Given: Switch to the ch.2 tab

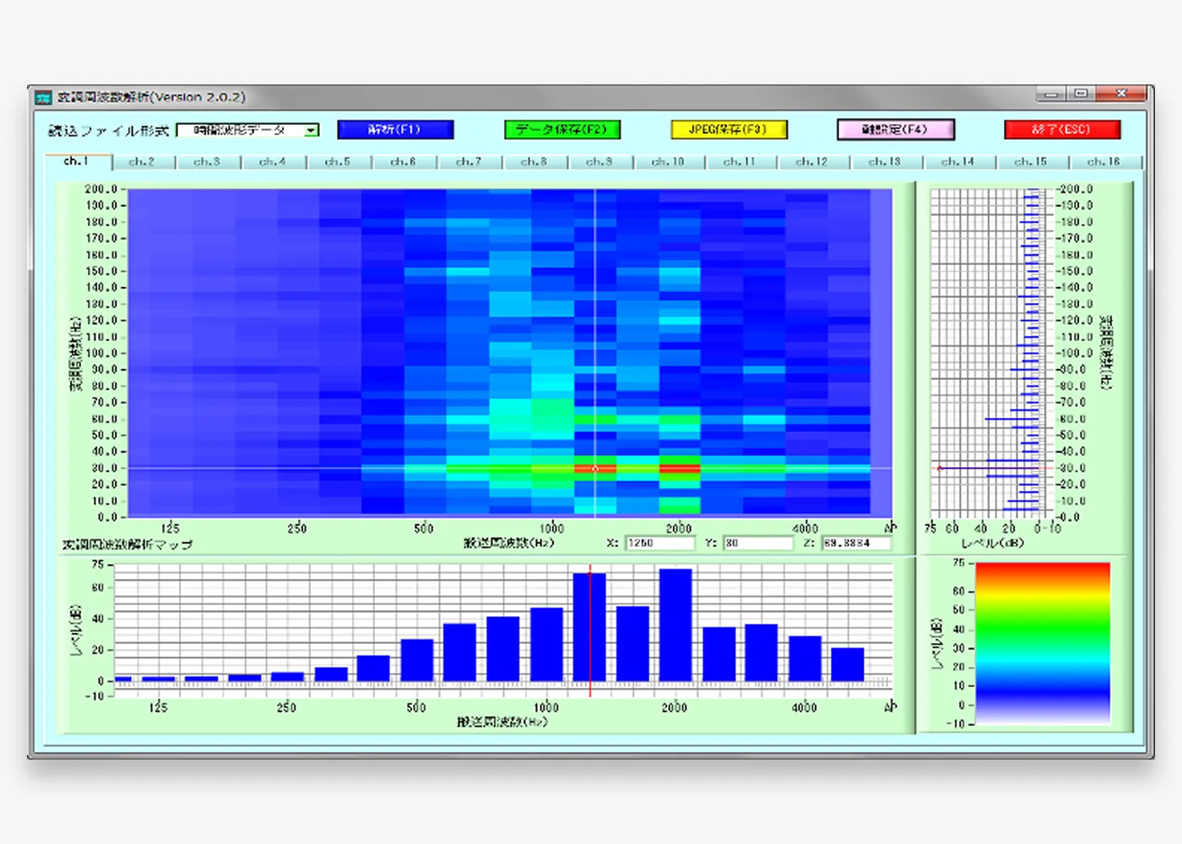Looking at the screenshot, I should click(x=142, y=161).
